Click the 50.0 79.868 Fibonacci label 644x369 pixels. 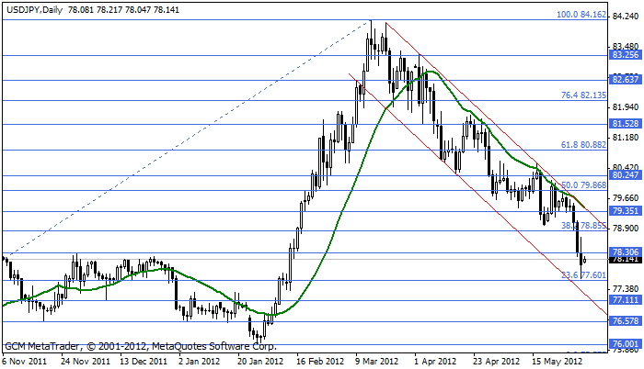pos(583,184)
